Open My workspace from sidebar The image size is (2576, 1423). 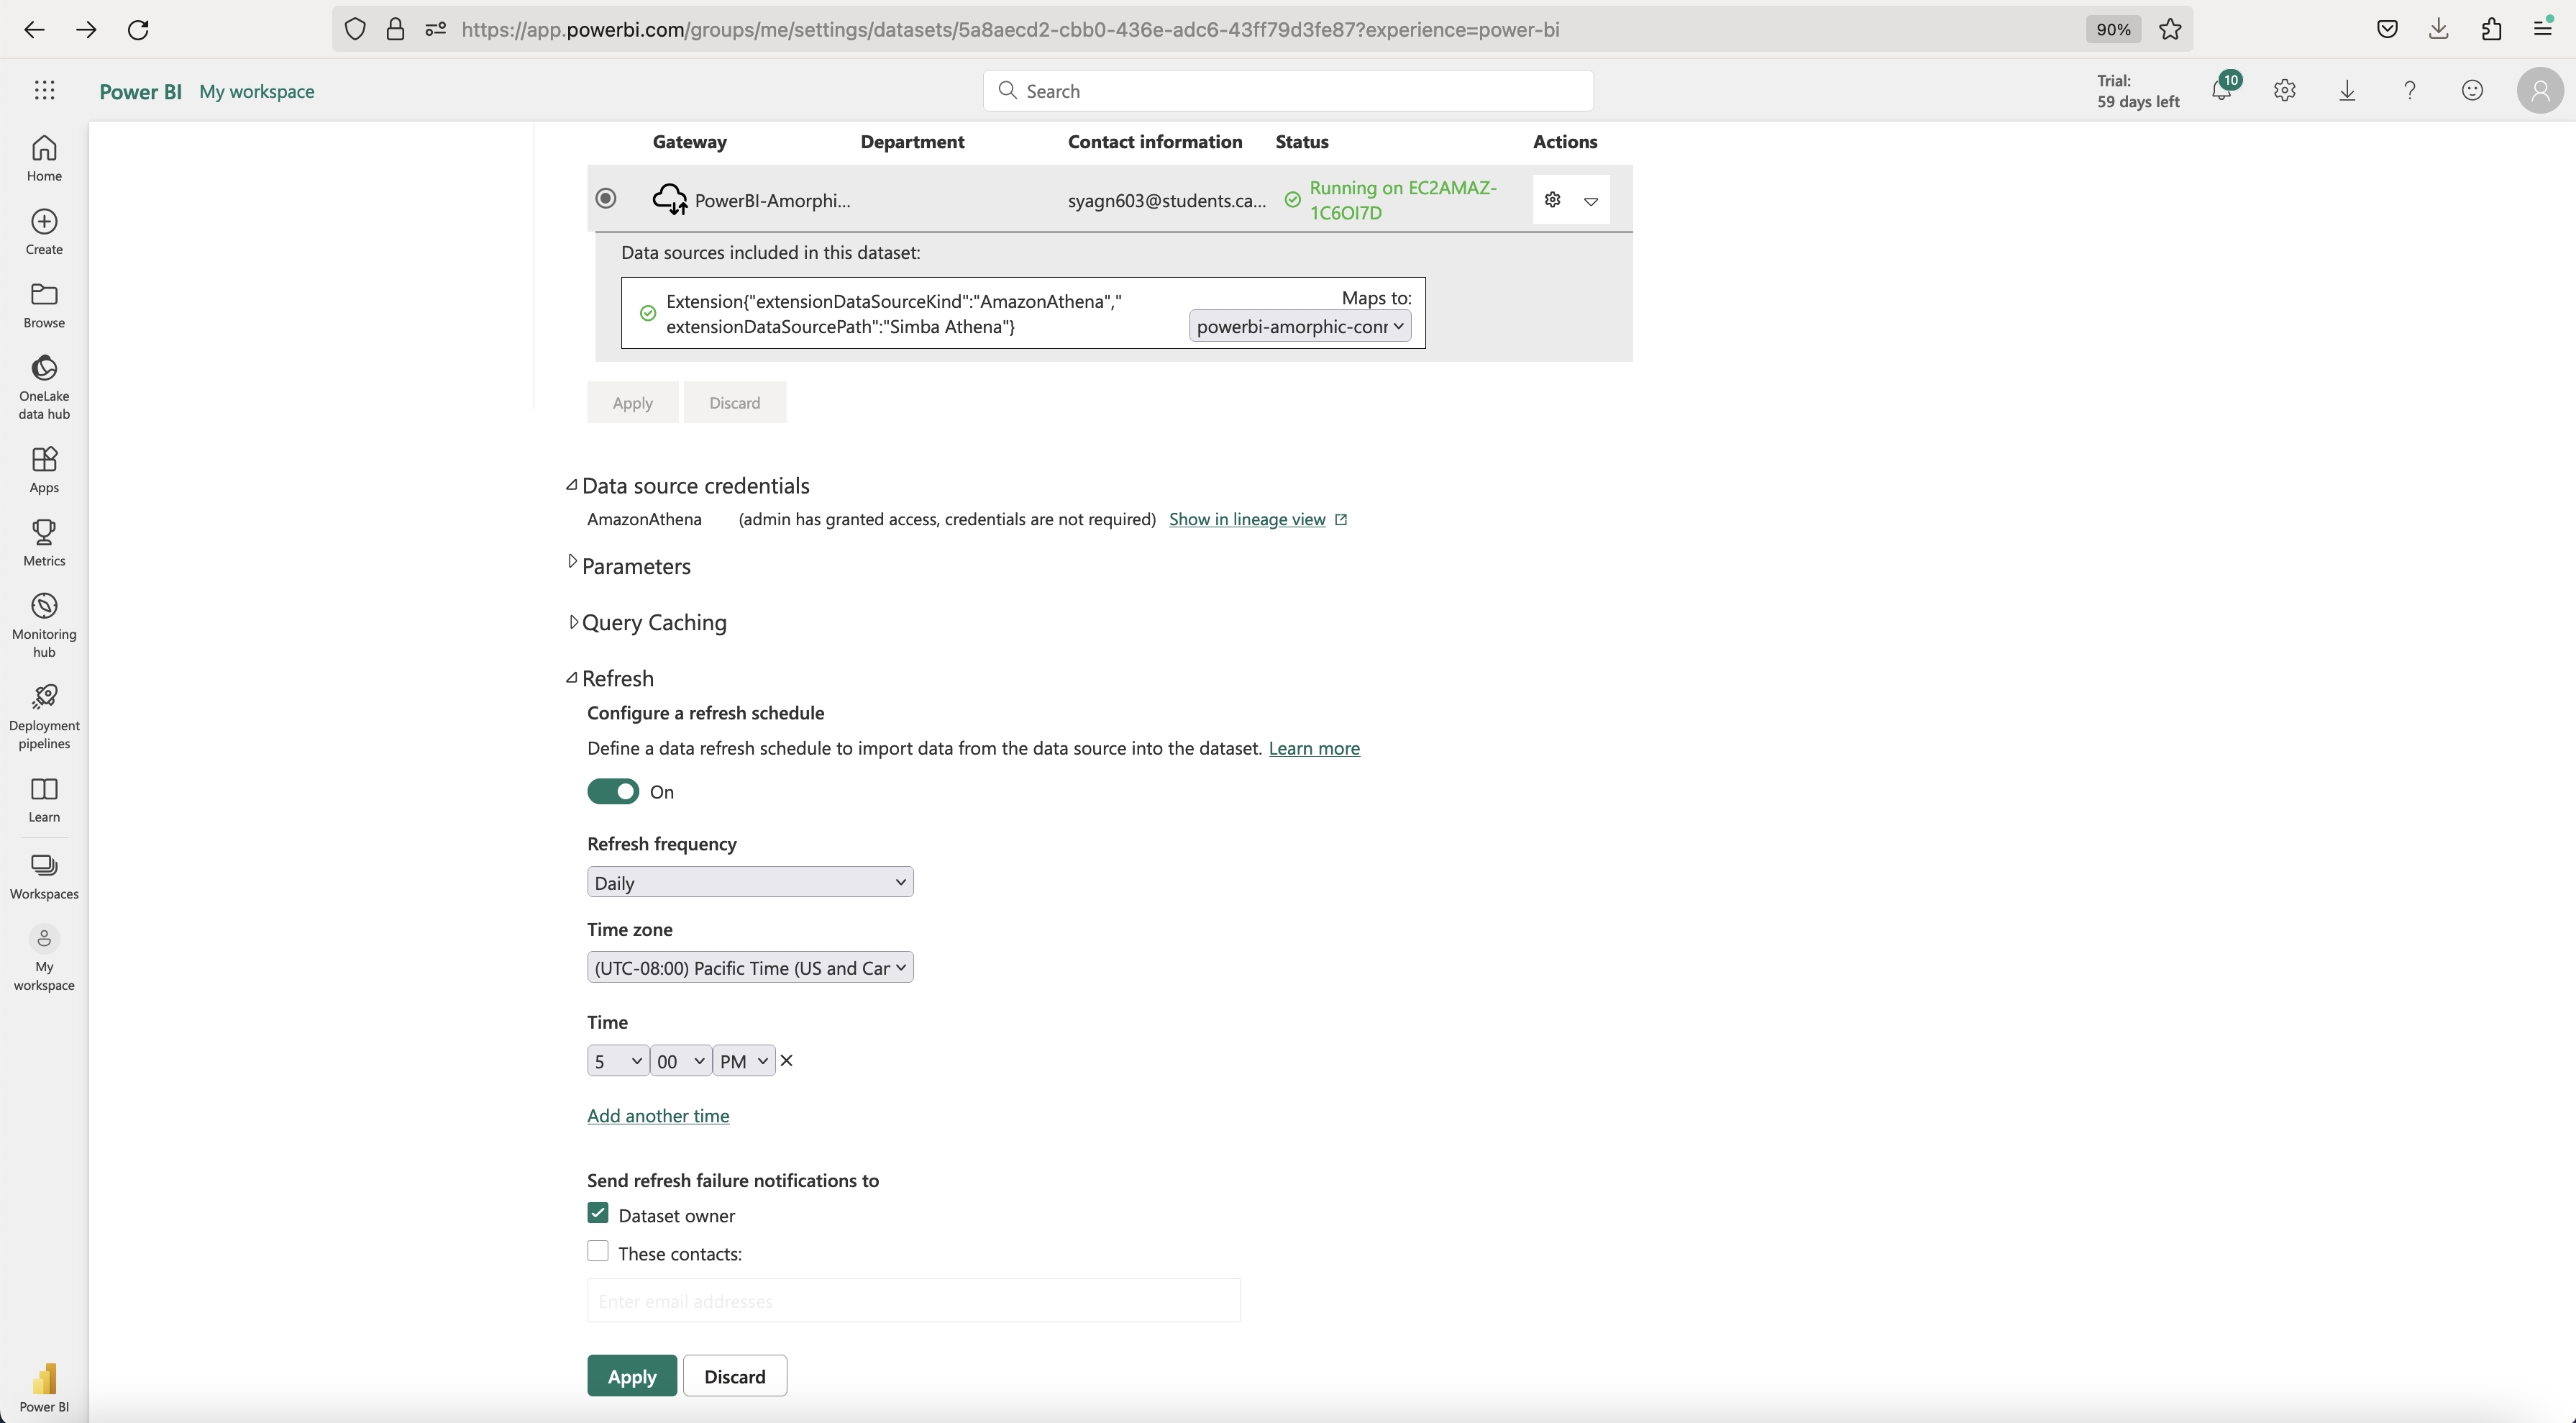[44, 959]
